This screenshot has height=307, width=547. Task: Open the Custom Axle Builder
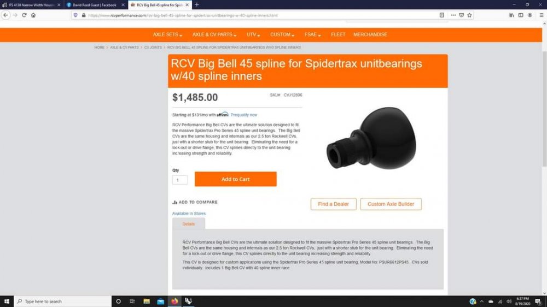click(x=391, y=204)
